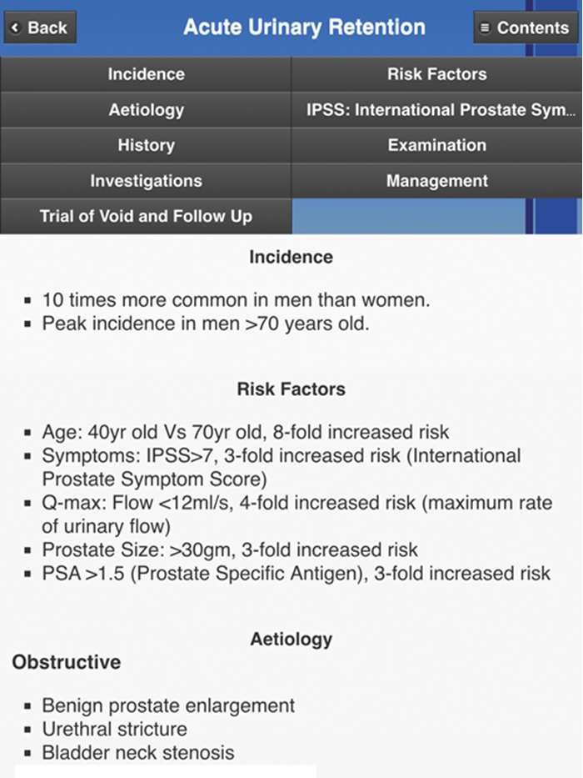Tap the Acute Urinary Retention title
Screen dimensions: 583x778
tap(303, 27)
